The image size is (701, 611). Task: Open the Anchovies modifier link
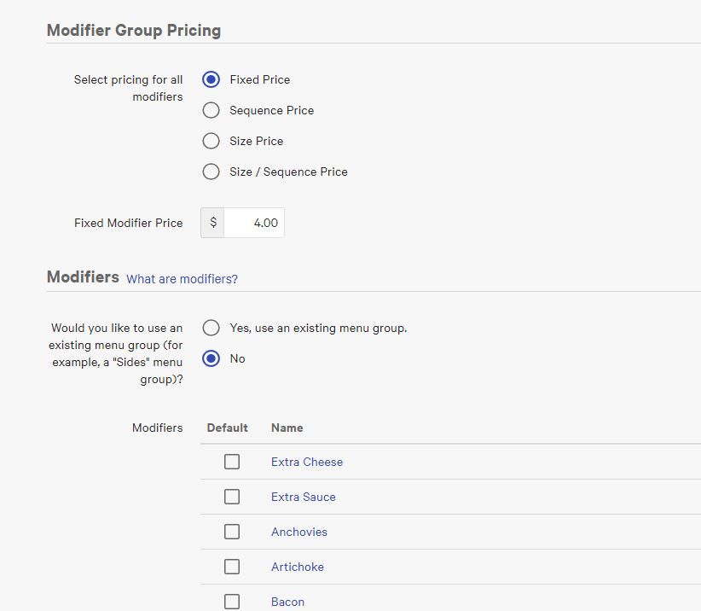tap(299, 532)
